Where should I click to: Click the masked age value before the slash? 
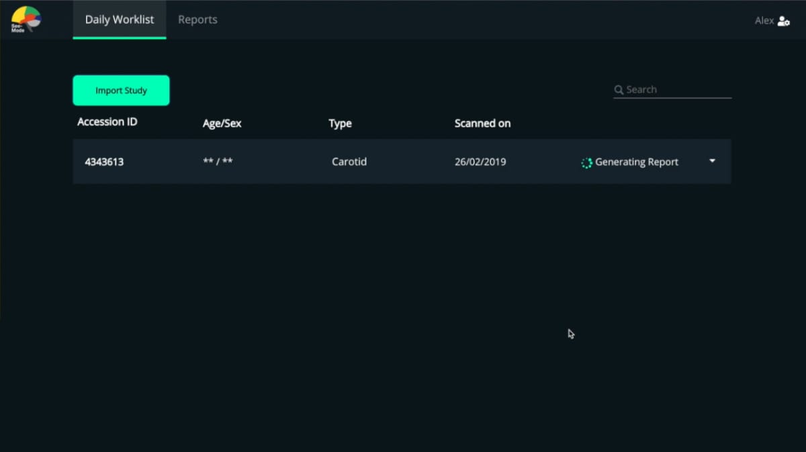[x=208, y=162]
